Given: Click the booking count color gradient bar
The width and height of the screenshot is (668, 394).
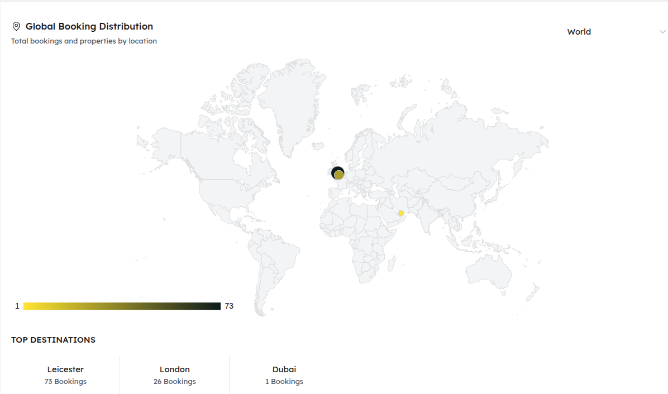Looking at the screenshot, I should 122,306.
